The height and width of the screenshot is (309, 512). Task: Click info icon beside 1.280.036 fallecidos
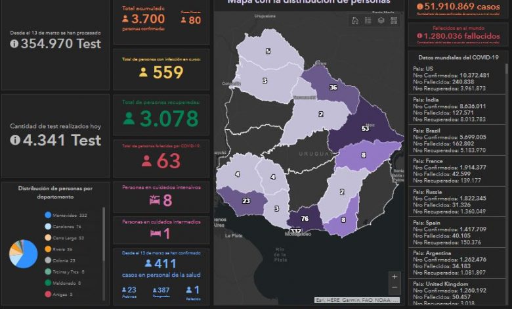click(x=418, y=36)
